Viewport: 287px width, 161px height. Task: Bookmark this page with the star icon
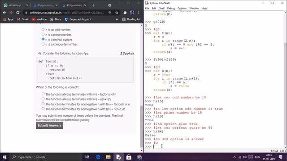click(x=117, y=13)
